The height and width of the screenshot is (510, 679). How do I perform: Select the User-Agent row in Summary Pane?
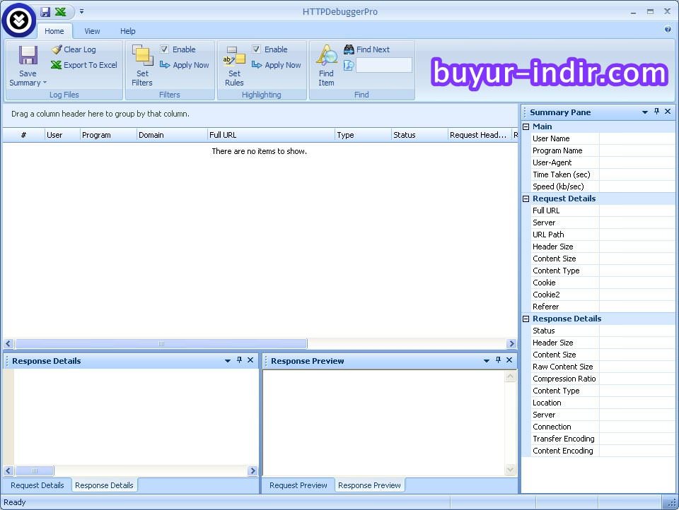click(603, 162)
